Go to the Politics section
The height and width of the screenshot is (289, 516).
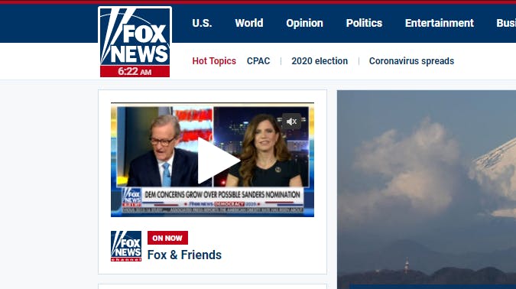tap(364, 23)
